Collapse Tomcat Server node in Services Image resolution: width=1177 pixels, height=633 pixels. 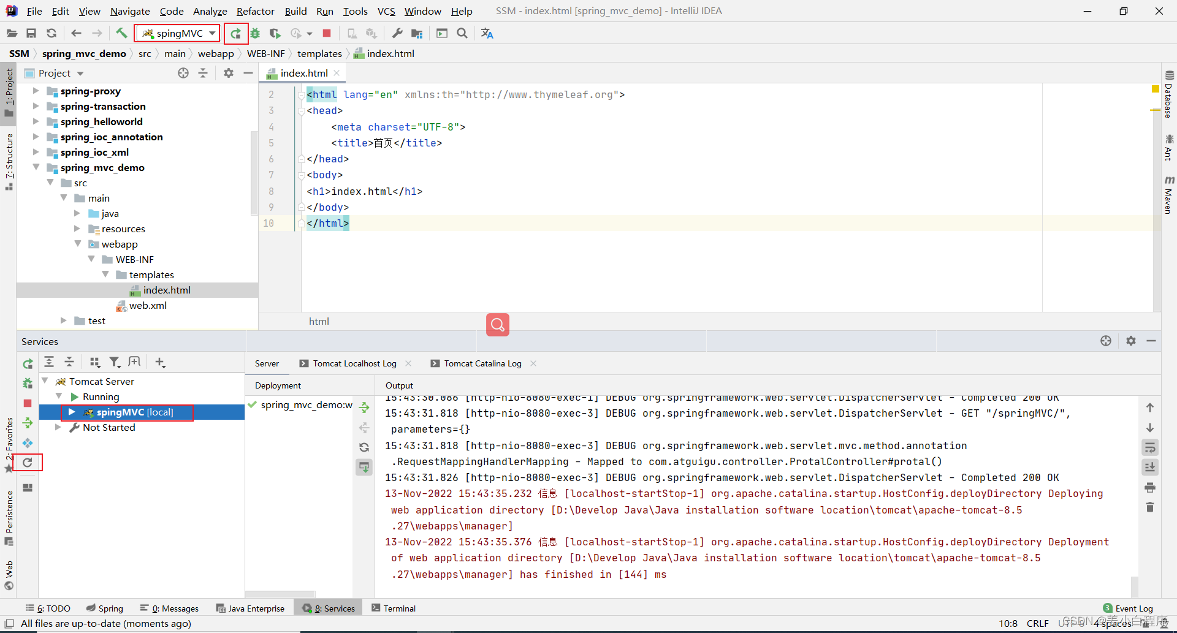point(45,381)
